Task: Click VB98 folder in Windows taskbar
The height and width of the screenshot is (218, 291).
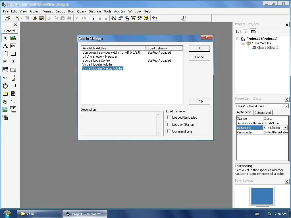Action: (x=39, y=214)
